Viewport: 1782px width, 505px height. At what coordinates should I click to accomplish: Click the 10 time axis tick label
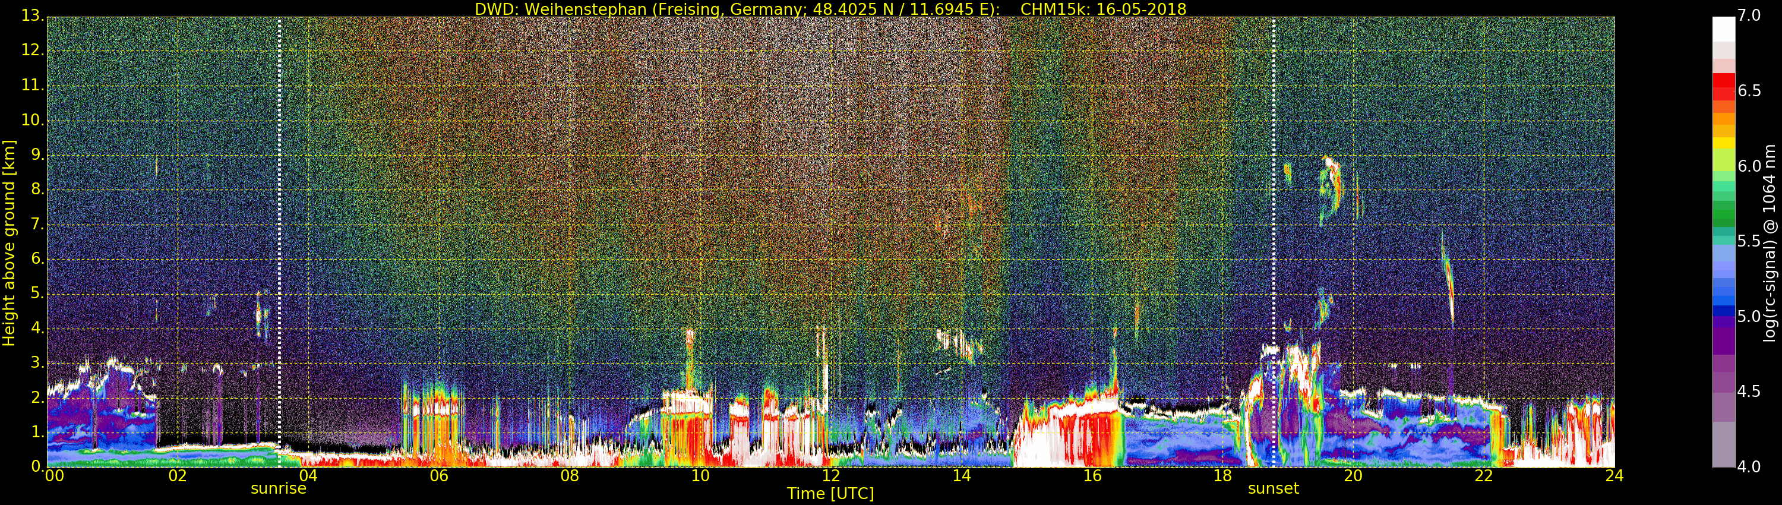click(x=700, y=475)
